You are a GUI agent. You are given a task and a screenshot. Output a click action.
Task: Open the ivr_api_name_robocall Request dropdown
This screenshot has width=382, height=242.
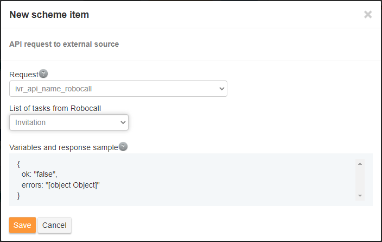coord(118,88)
